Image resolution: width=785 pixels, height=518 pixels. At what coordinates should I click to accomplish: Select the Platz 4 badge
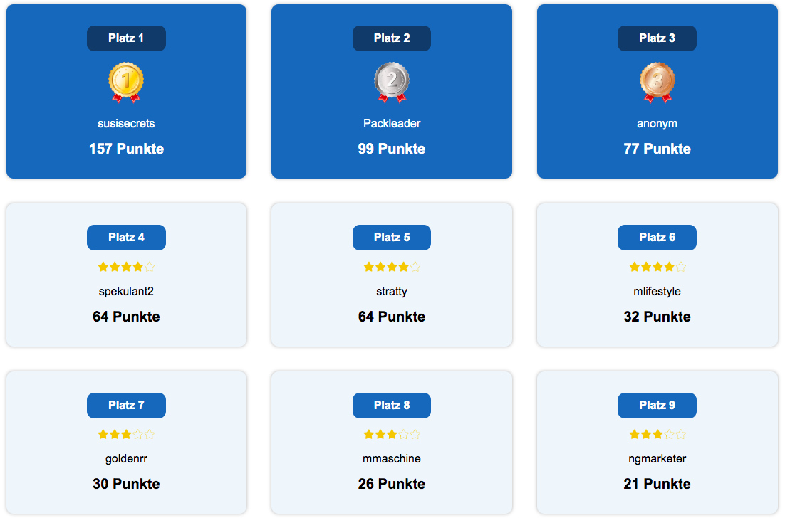126,238
